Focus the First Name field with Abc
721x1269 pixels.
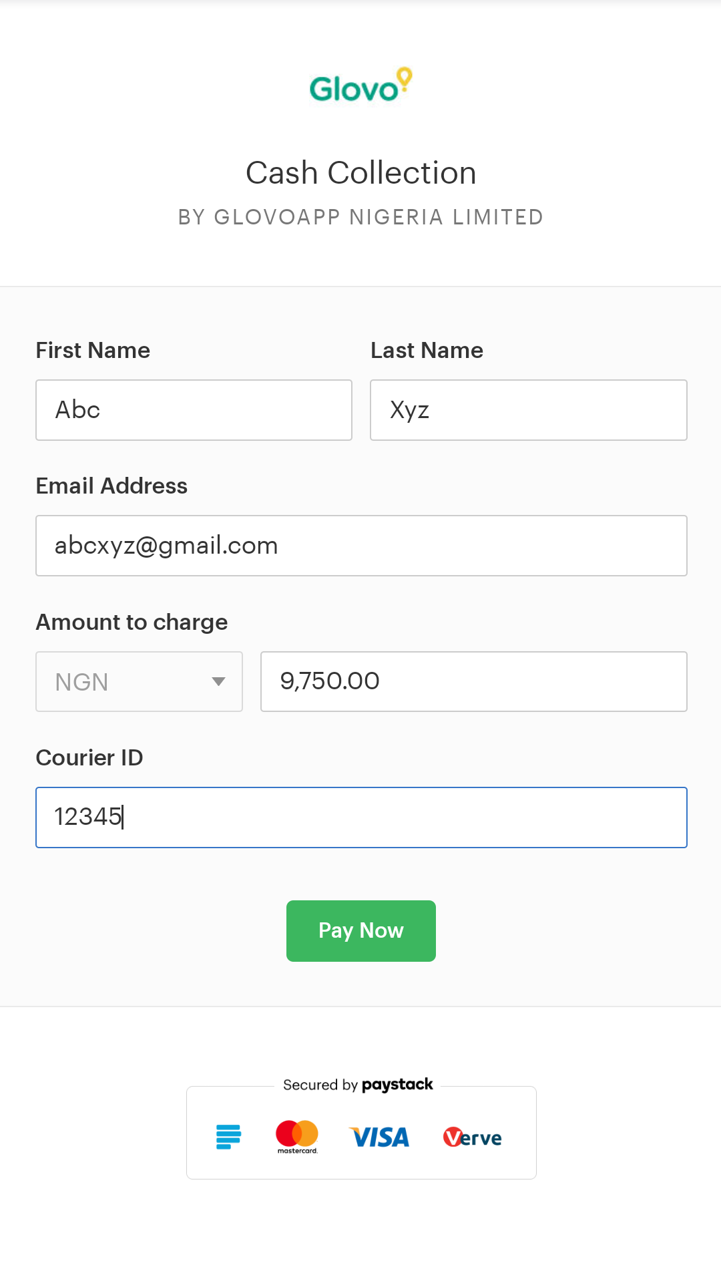point(194,410)
